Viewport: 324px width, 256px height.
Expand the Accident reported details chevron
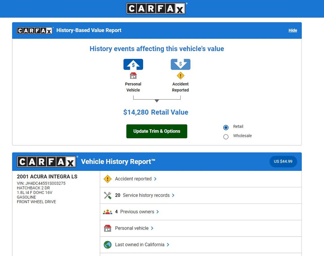point(155,179)
